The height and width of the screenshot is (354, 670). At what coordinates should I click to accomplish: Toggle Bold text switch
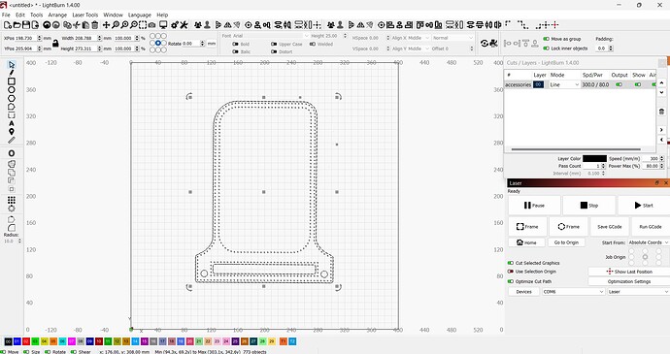click(x=235, y=44)
